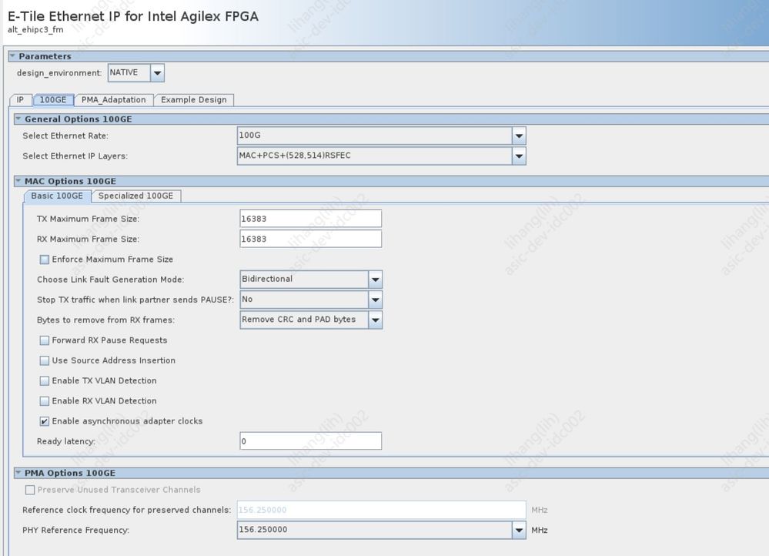
Task: Check Forward RX Pause Requests
Action: pyautogui.click(x=44, y=340)
